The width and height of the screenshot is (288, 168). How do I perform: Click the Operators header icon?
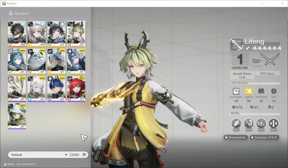pos(11,13)
